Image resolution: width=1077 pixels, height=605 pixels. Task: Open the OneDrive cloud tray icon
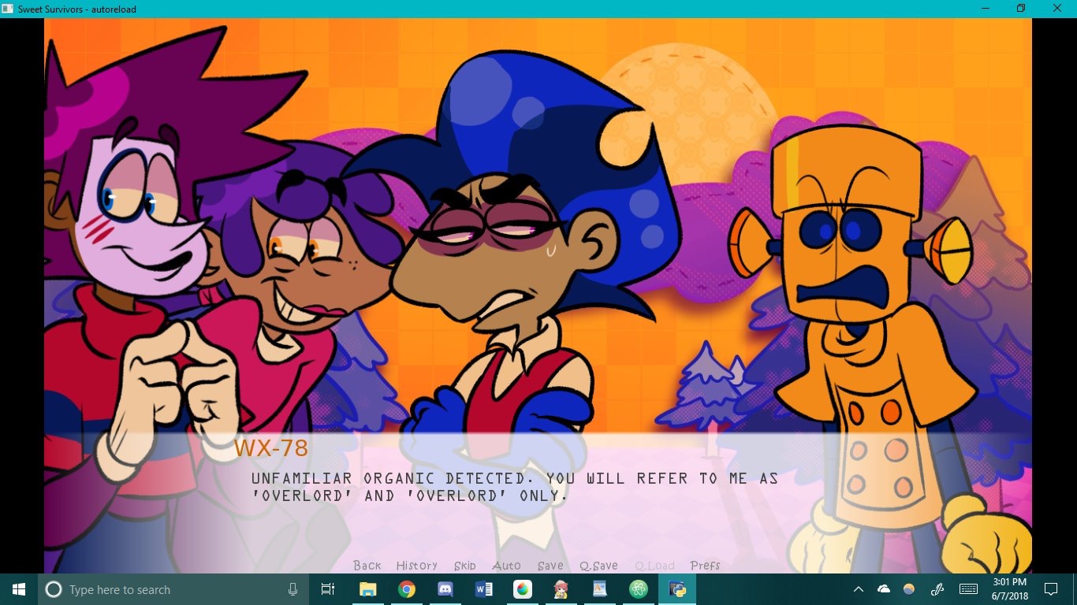pos(884,589)
